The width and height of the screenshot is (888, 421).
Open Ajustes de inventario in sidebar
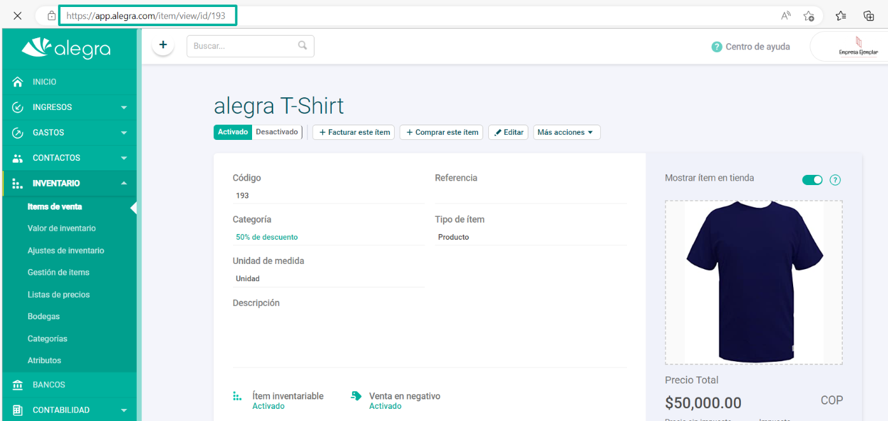(x=66, y=251)
